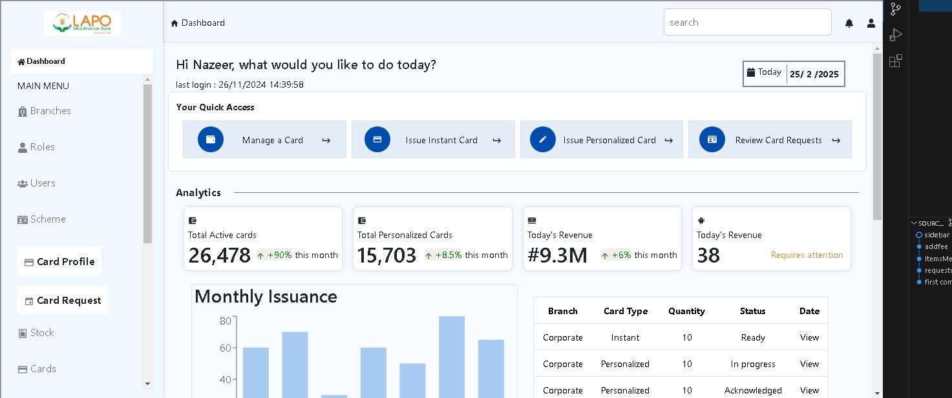Click the Review Card Requests button label

tap(778, 140)
